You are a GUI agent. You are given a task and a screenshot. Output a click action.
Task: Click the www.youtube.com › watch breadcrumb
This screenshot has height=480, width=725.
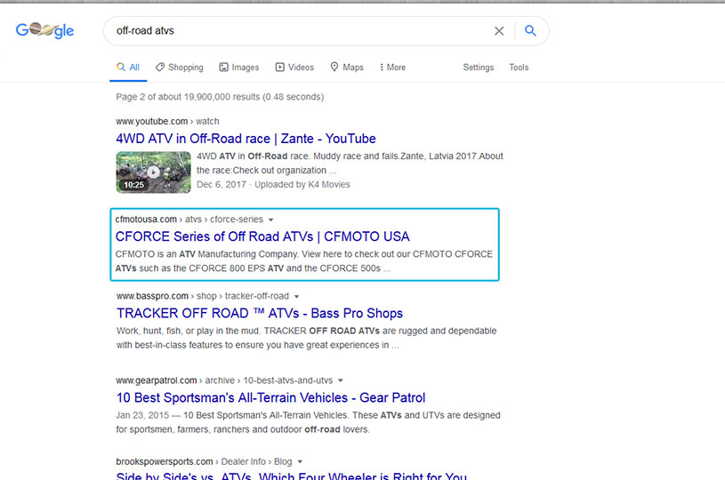click(167, 122)
